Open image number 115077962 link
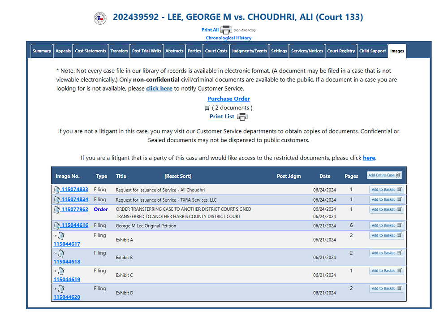Image resolution: width=448 pixels, height=324 pixels. coord(75,209)
